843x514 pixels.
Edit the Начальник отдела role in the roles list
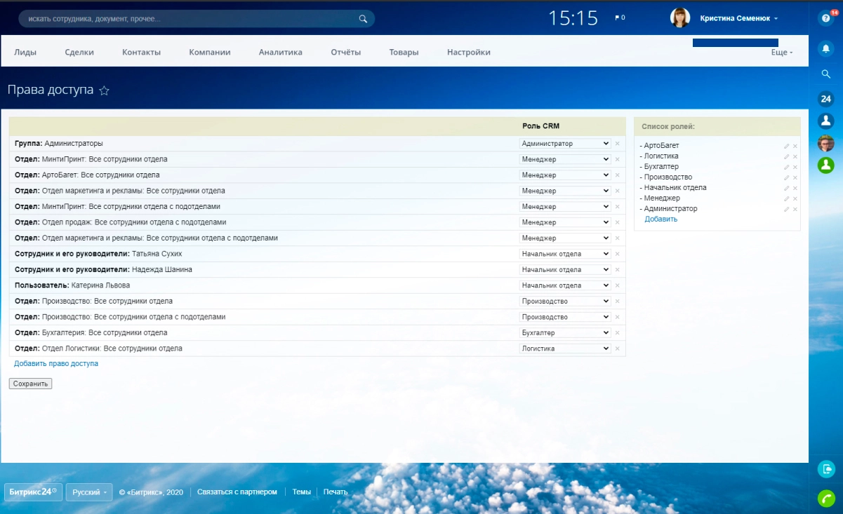(x=786, y=188)
